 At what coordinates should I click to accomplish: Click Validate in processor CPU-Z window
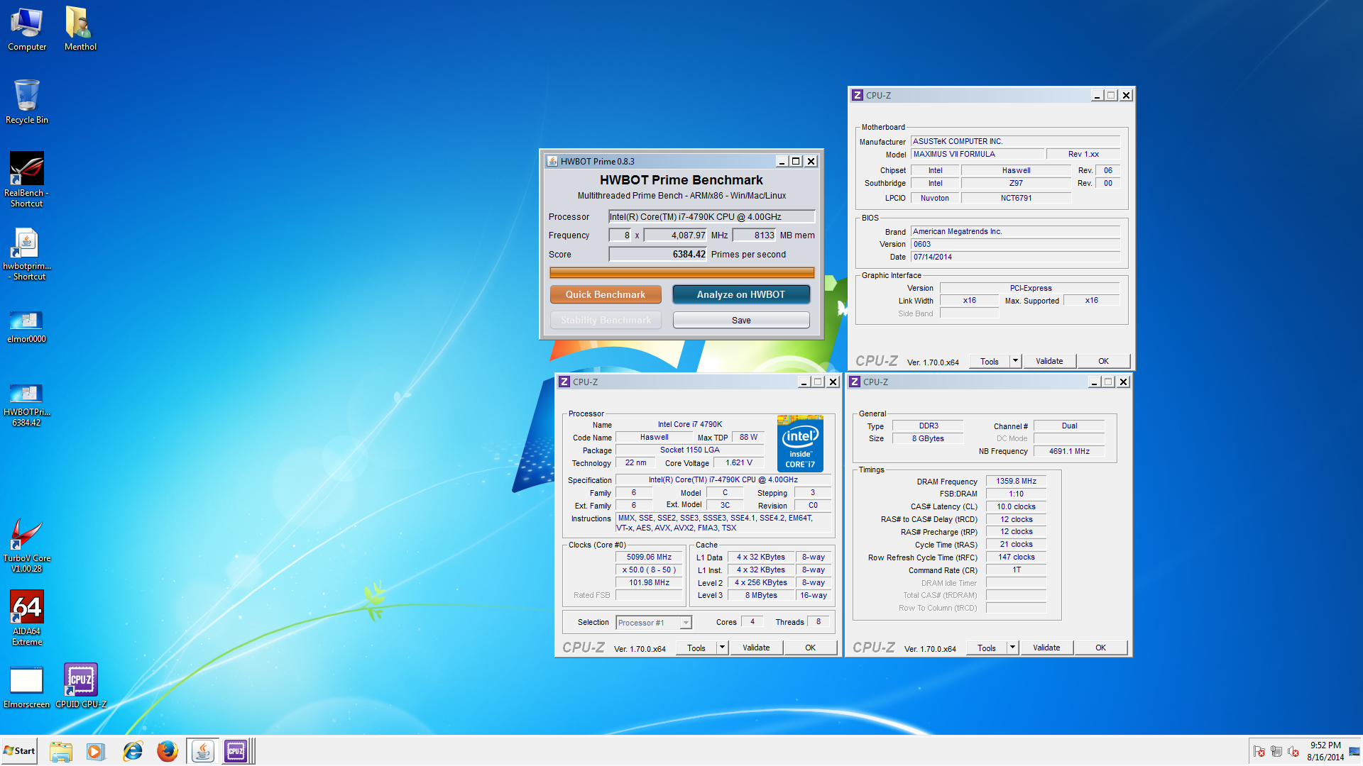pos(756,648)
